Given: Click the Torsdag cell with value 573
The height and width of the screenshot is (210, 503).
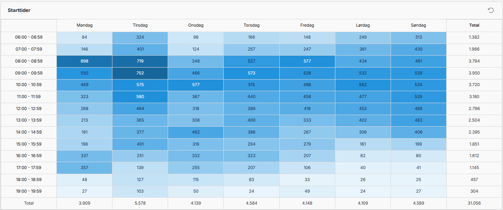Looking at the screenshot, I should tap(251, 73).
